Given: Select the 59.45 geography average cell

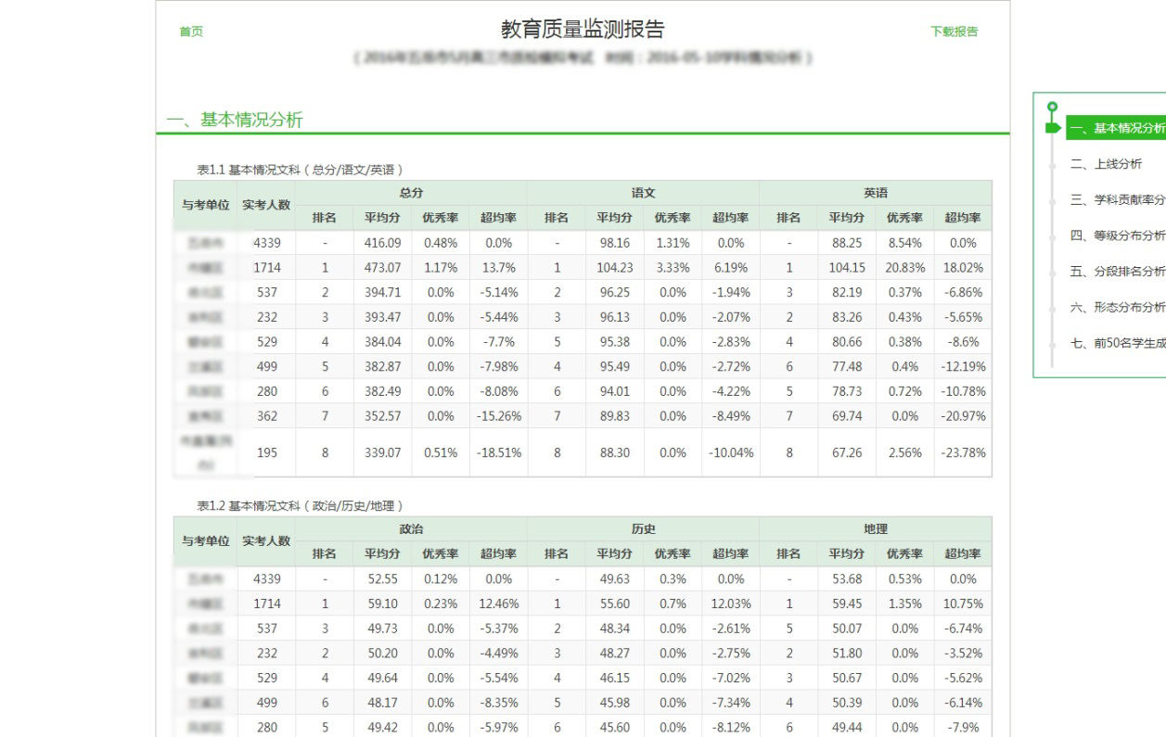Looking at the screenshot, I should coord(846,604).
